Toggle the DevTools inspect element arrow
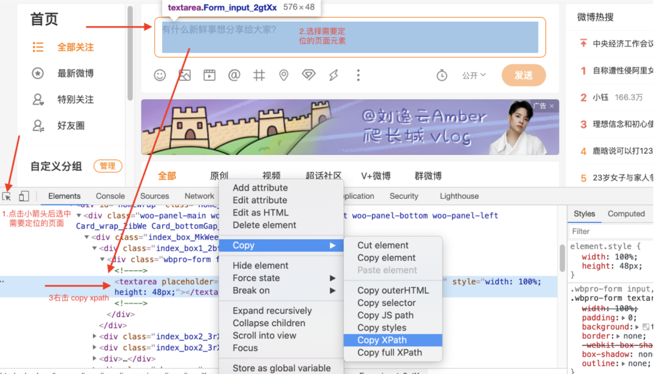Viewport: 661px width, 374px height. pos(7,196)
